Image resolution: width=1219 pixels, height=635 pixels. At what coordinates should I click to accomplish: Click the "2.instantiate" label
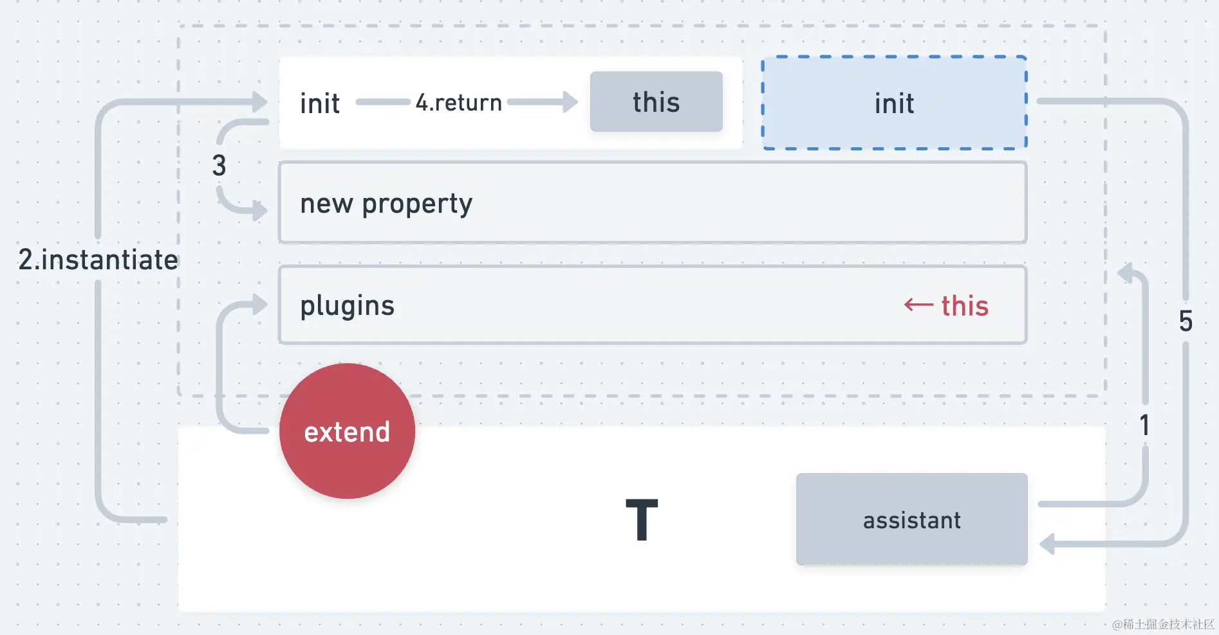[x=98, y=260]
